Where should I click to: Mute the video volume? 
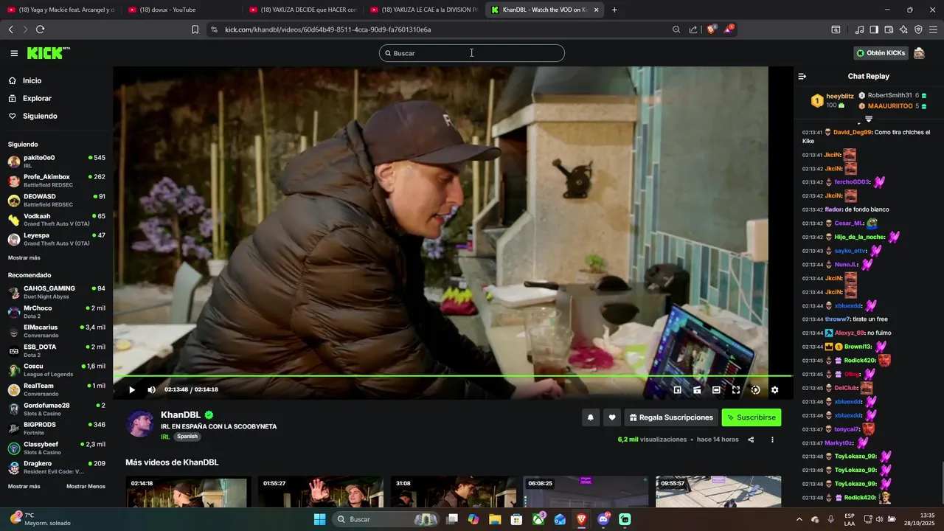(151, 389)
